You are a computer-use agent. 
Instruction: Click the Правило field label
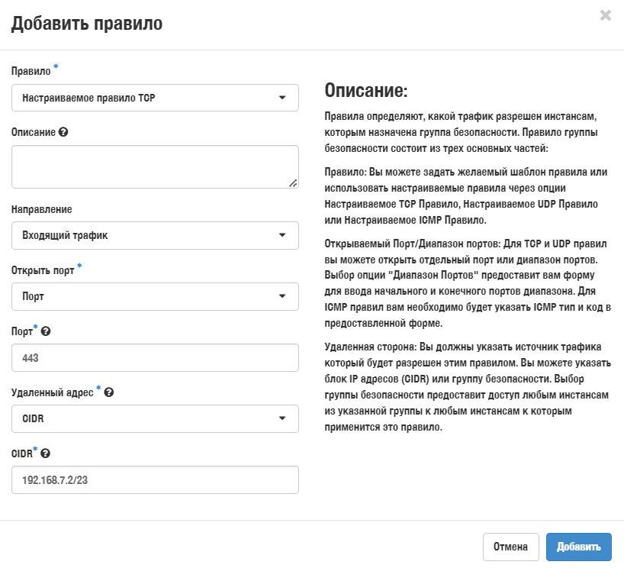pyautogui.click(x=31, y=71)
